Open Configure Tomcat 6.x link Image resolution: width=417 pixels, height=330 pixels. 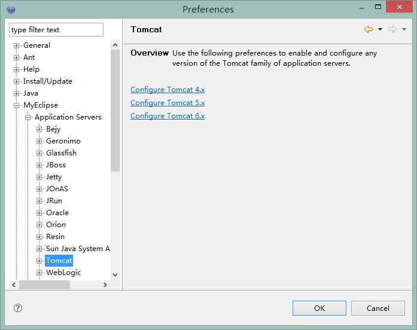pyautogui.click(x=168, y=116)
